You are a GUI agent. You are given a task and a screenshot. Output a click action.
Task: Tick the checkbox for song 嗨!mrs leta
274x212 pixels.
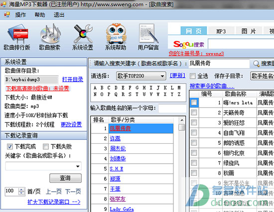click(x=194, y=103)
